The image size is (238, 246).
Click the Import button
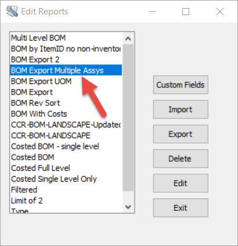pyautogui.click(x=181, y=109)
